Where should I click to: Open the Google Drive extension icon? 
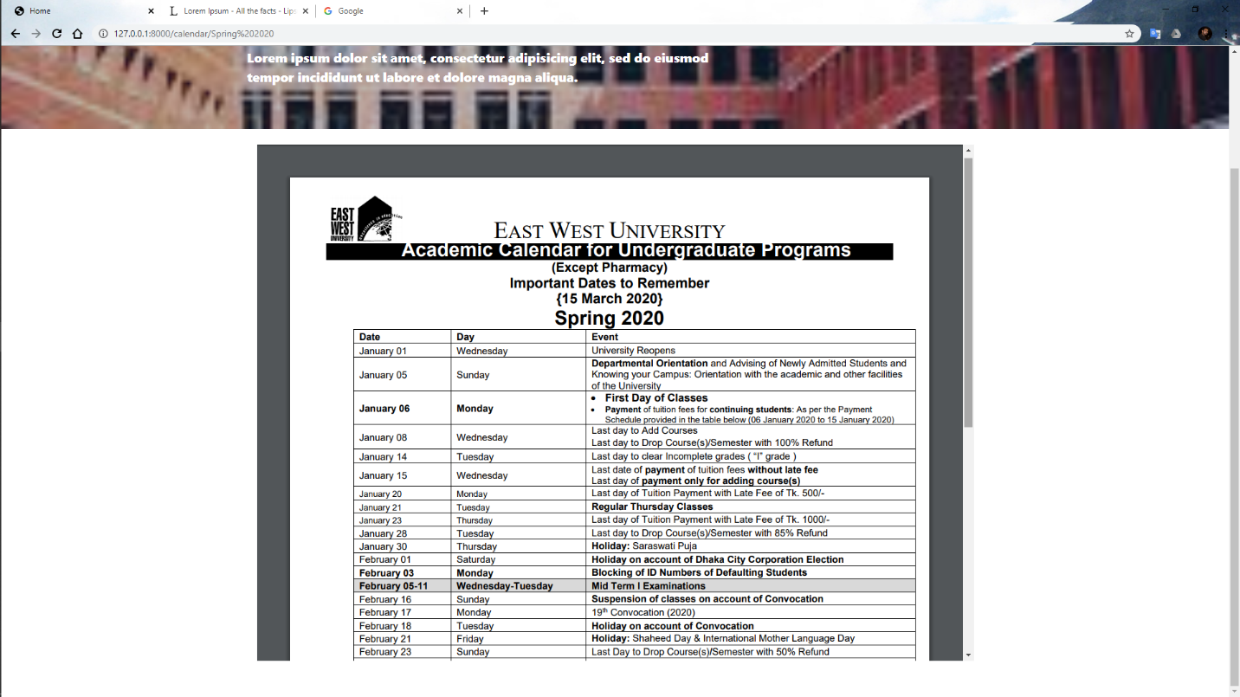point(1176,34)
